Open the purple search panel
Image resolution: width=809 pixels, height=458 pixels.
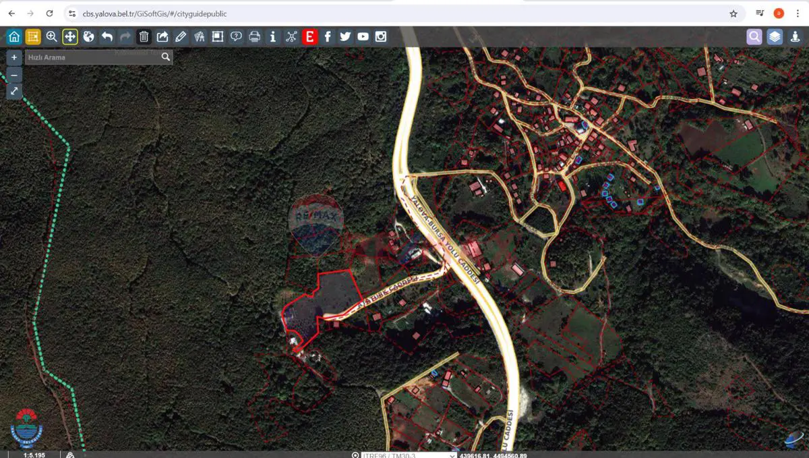(754, 37)
